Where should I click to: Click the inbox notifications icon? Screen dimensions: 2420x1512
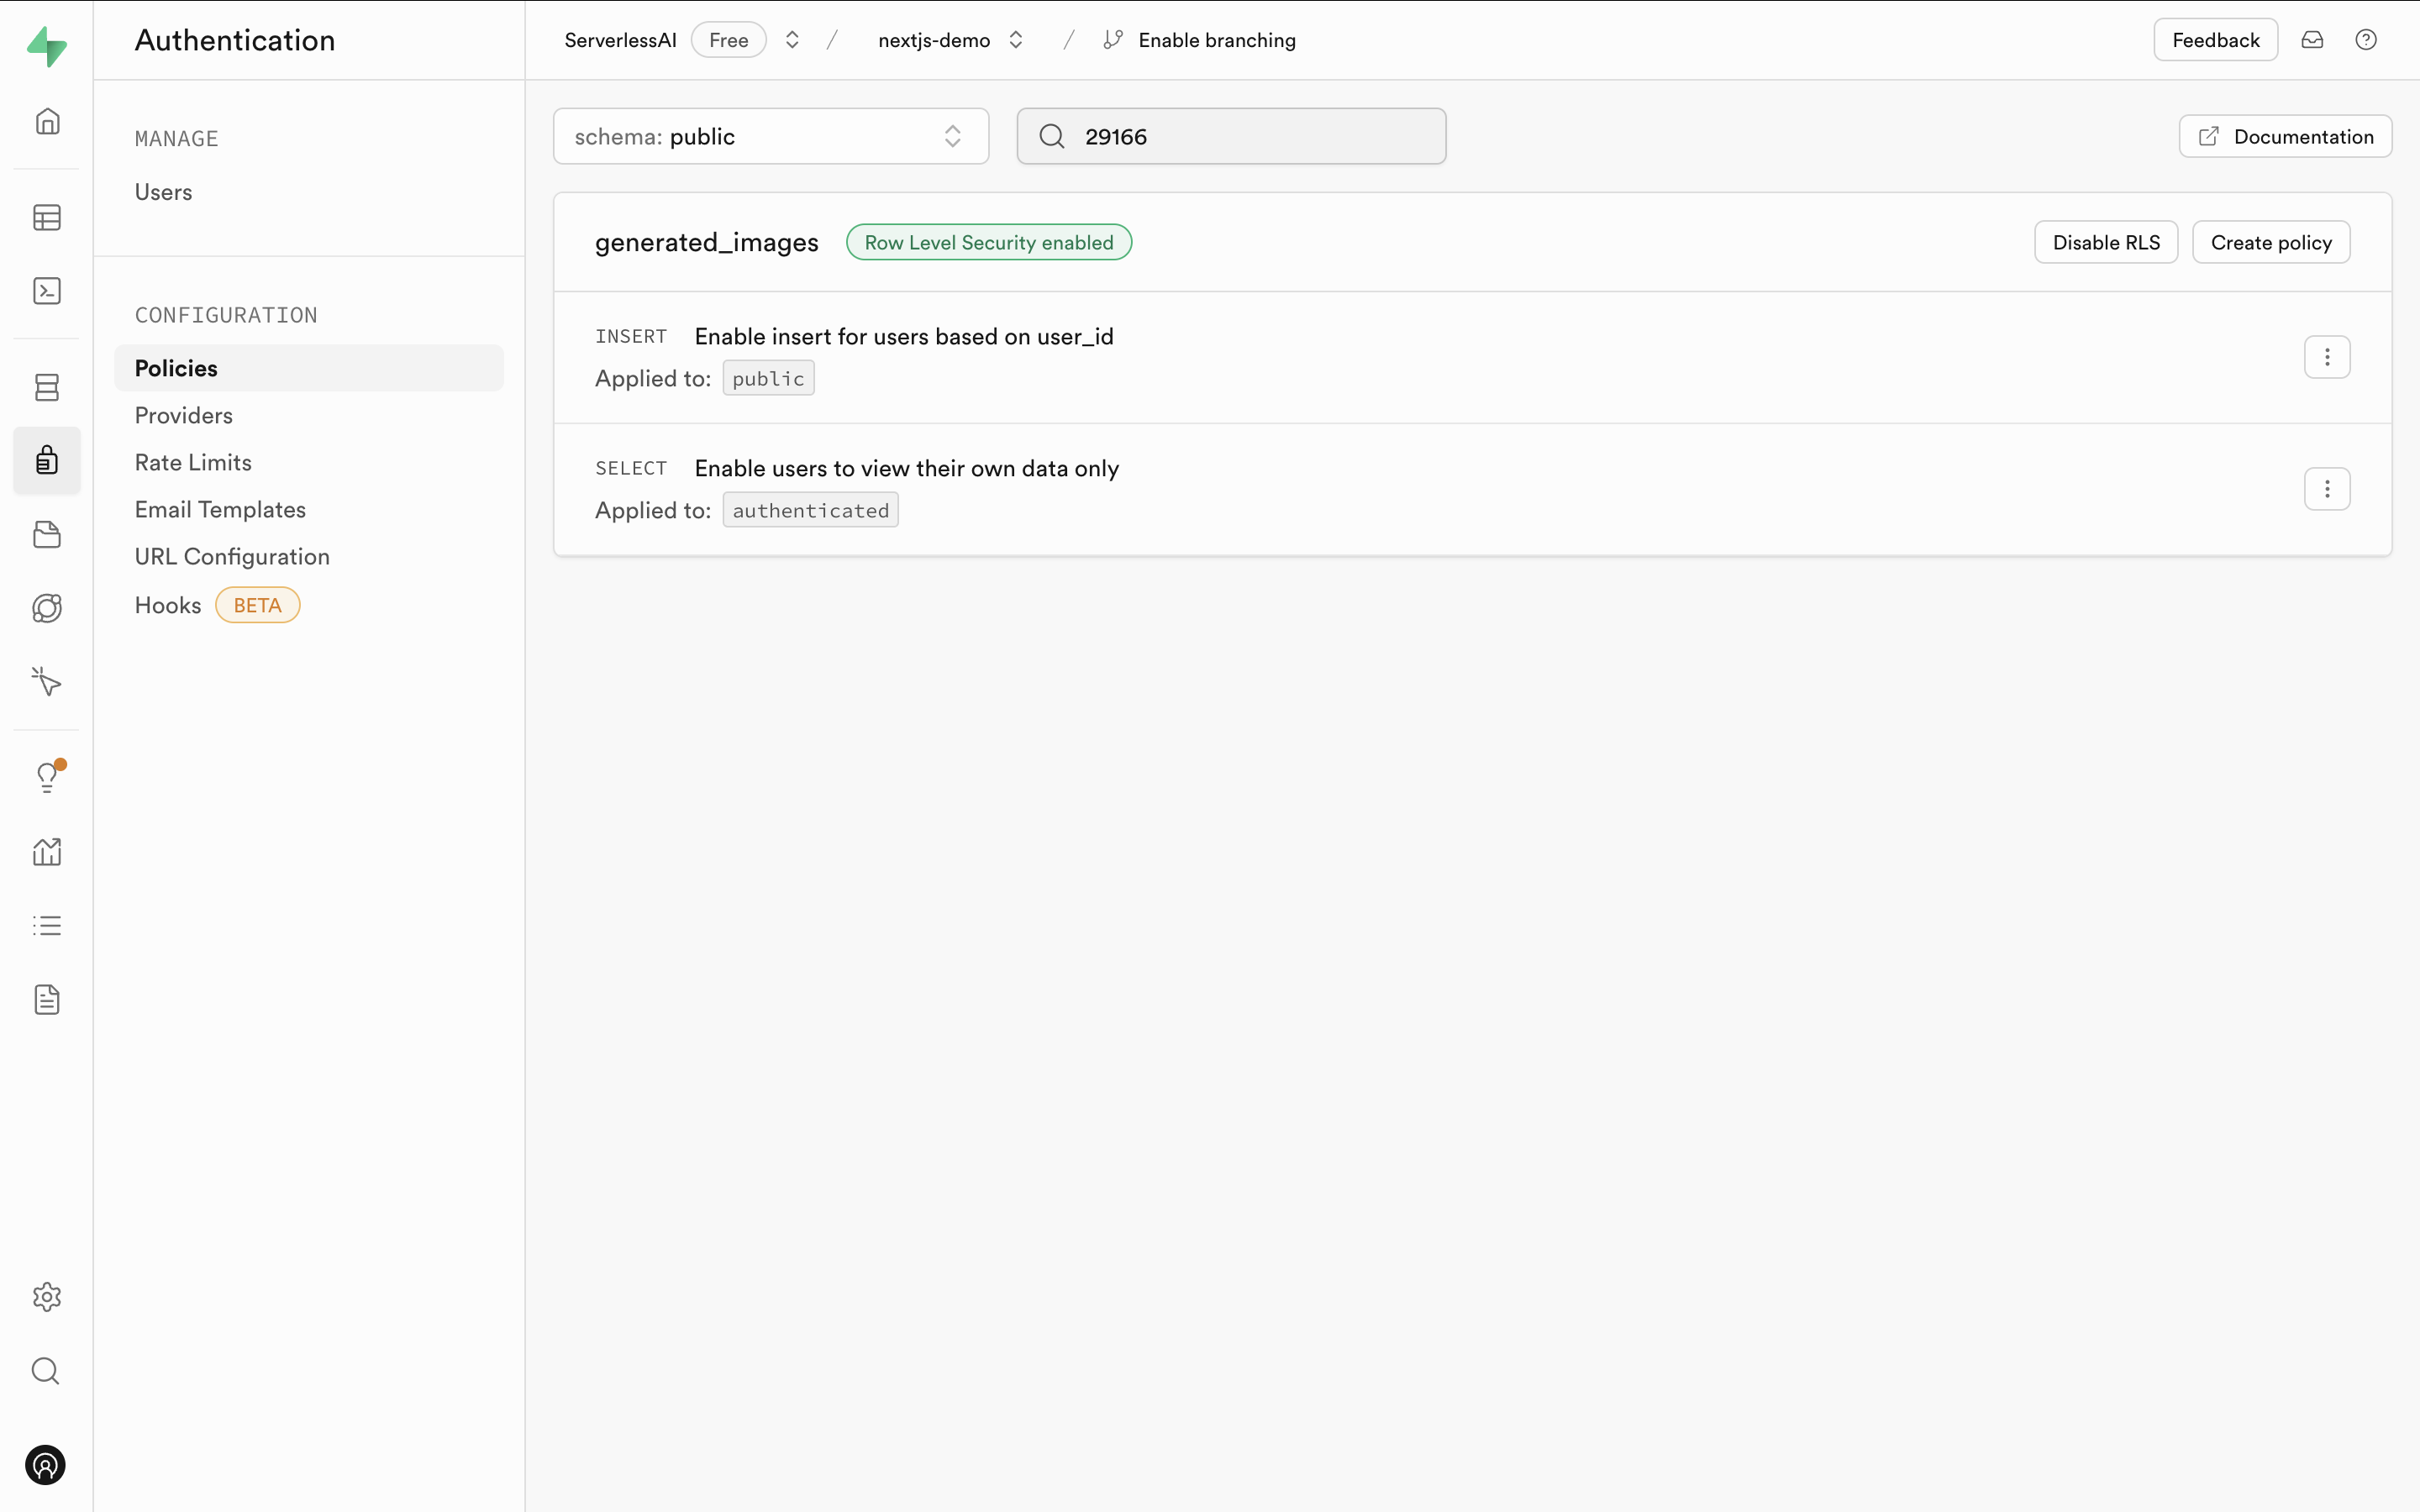point(2312,40)
